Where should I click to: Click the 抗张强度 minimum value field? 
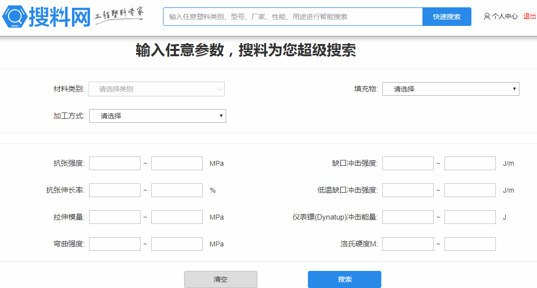[115, 163]
